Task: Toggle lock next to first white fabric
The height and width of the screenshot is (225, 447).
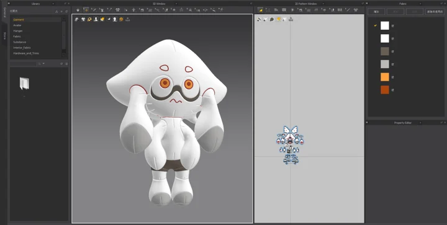Action: pyautogui.click(x=392, y=25)
